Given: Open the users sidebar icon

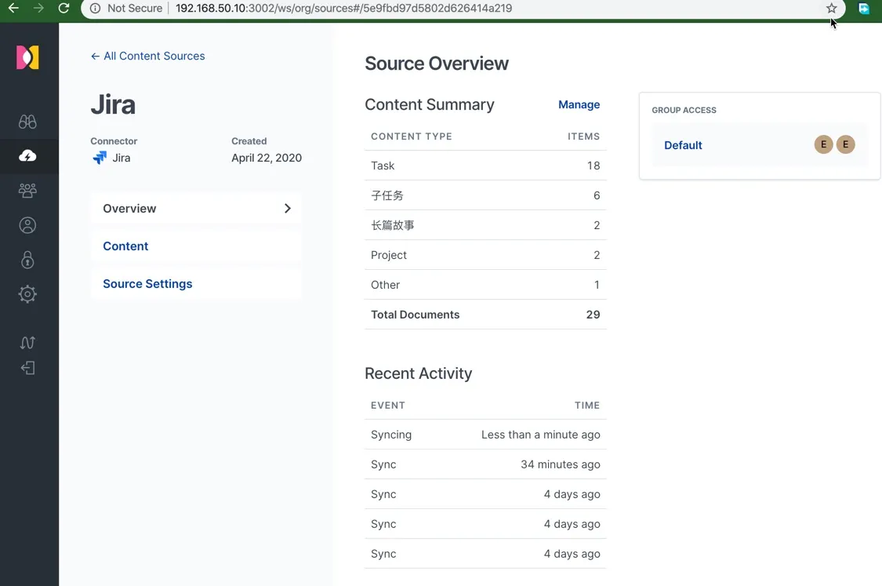Looking at the screenshot, I should (27, 225).
